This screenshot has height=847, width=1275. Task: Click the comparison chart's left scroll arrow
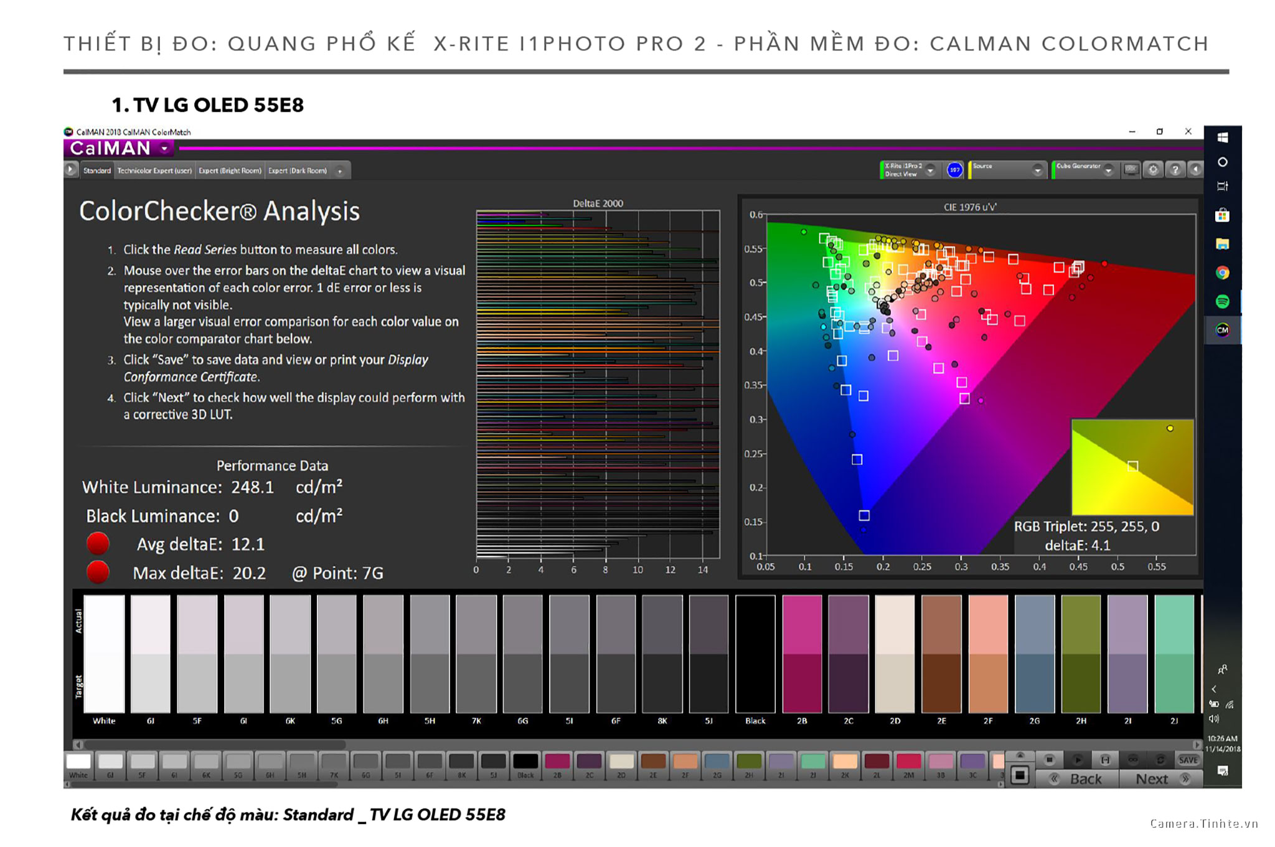click(x=78, y=744)
